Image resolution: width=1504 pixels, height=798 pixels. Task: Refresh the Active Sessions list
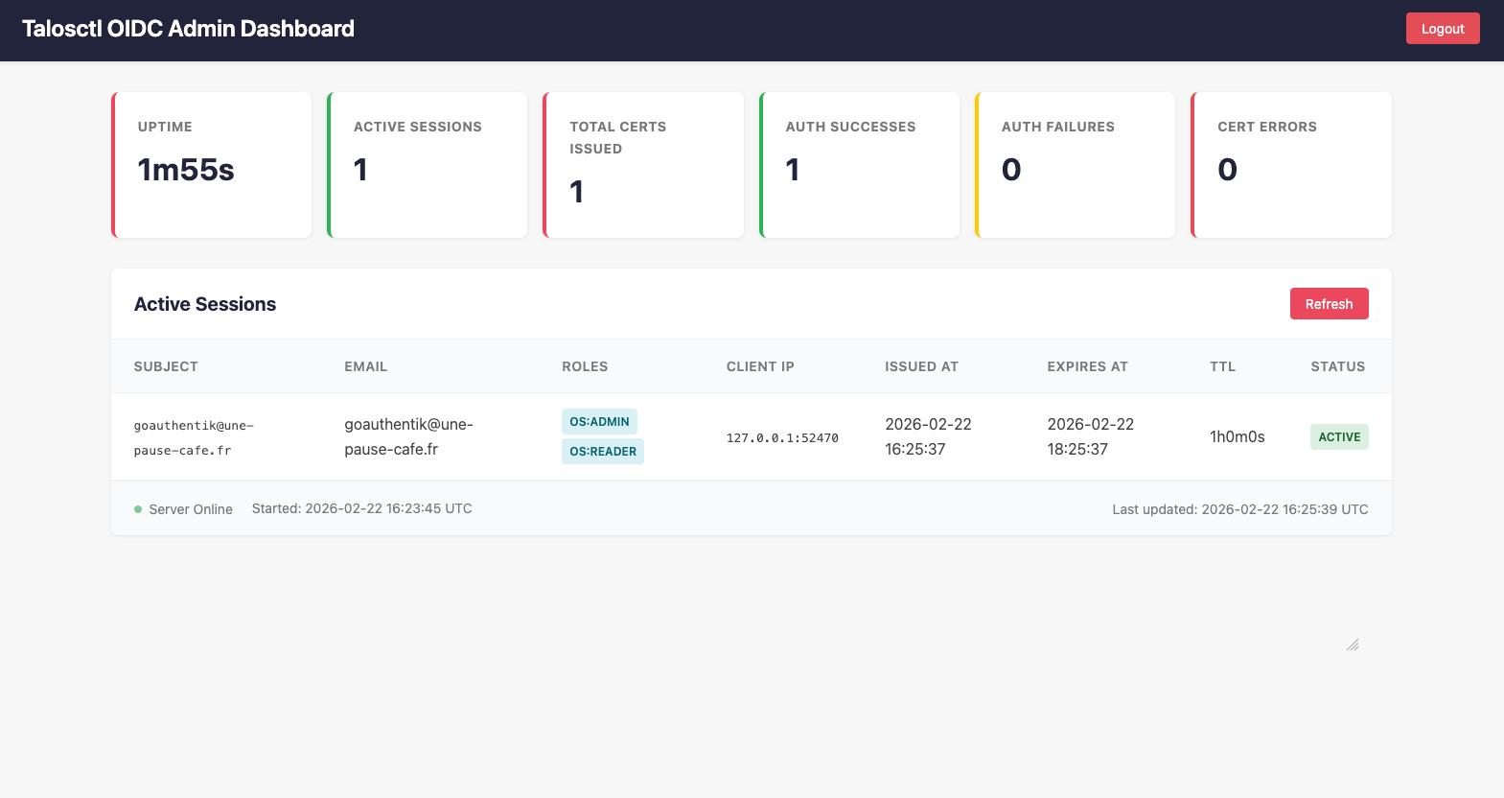point(1329,304)
